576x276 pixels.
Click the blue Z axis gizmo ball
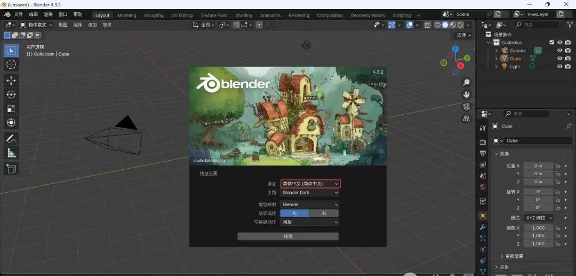point(455,49)
